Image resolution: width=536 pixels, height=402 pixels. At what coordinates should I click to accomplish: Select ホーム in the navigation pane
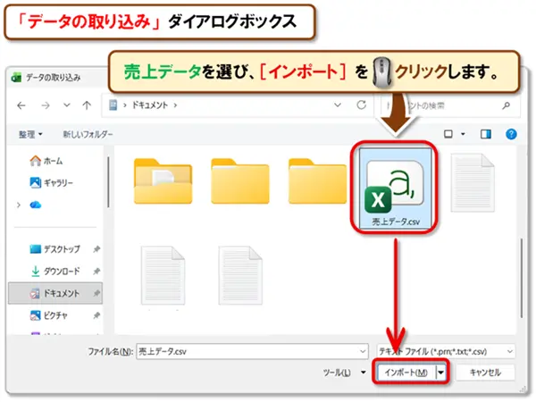pyautogui.click(x=46, y=161)
